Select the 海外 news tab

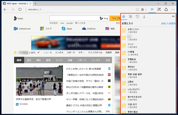[38, 60]
